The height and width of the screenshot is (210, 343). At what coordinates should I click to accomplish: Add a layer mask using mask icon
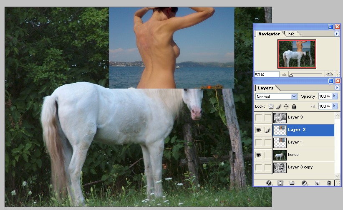tap(280, 183)
